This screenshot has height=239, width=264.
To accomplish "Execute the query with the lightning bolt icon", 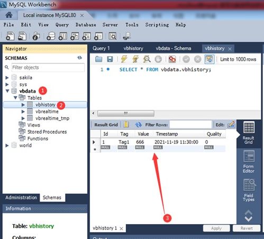I will point(124,59).
